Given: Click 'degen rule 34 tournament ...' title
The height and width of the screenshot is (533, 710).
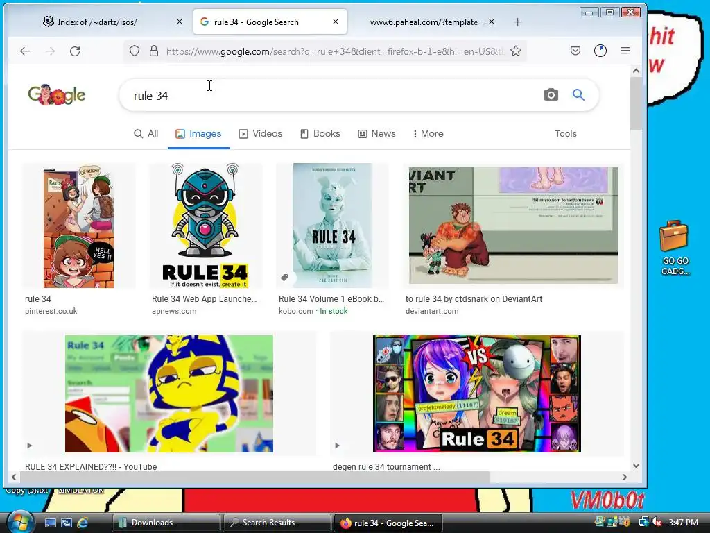Looking at the screenshot, I should tap(386, 466).
